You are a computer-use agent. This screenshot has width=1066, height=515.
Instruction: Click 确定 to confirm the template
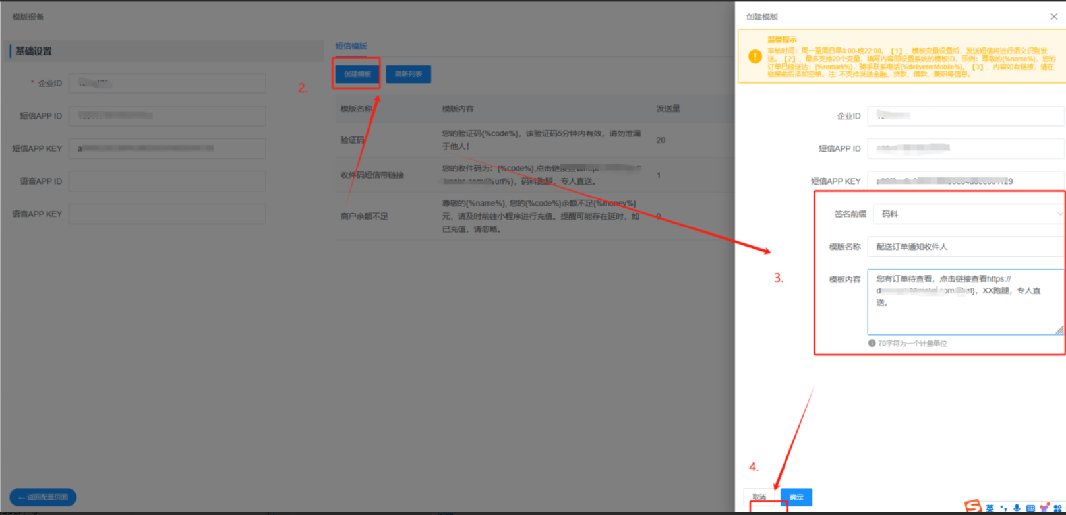coord(796,497)
